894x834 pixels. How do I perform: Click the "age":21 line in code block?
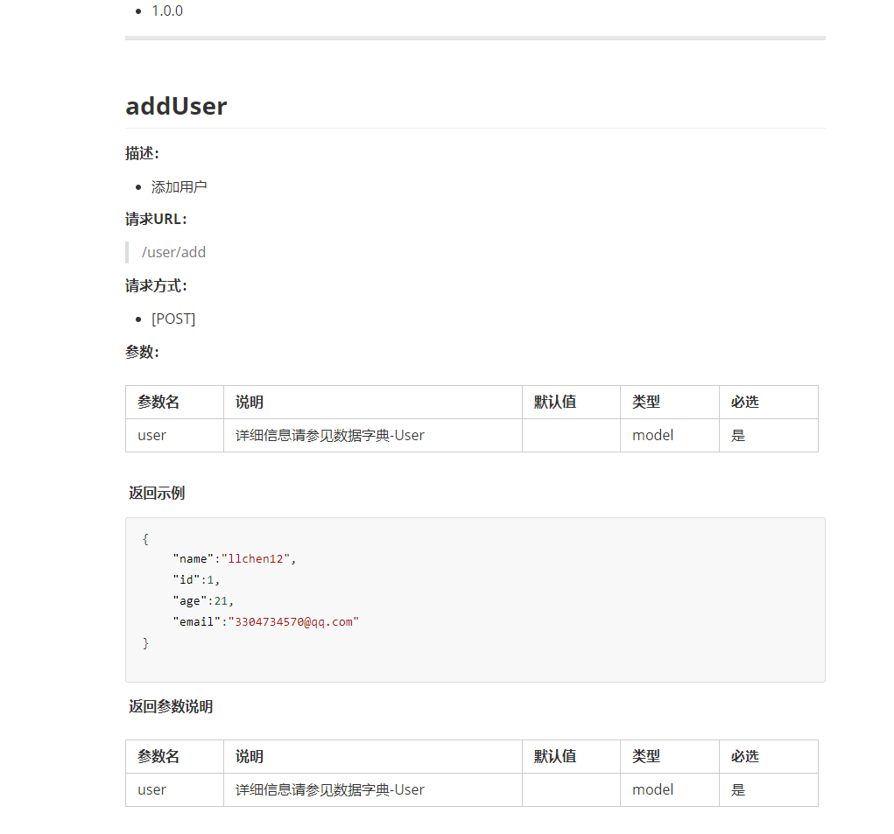coord(203,601)
